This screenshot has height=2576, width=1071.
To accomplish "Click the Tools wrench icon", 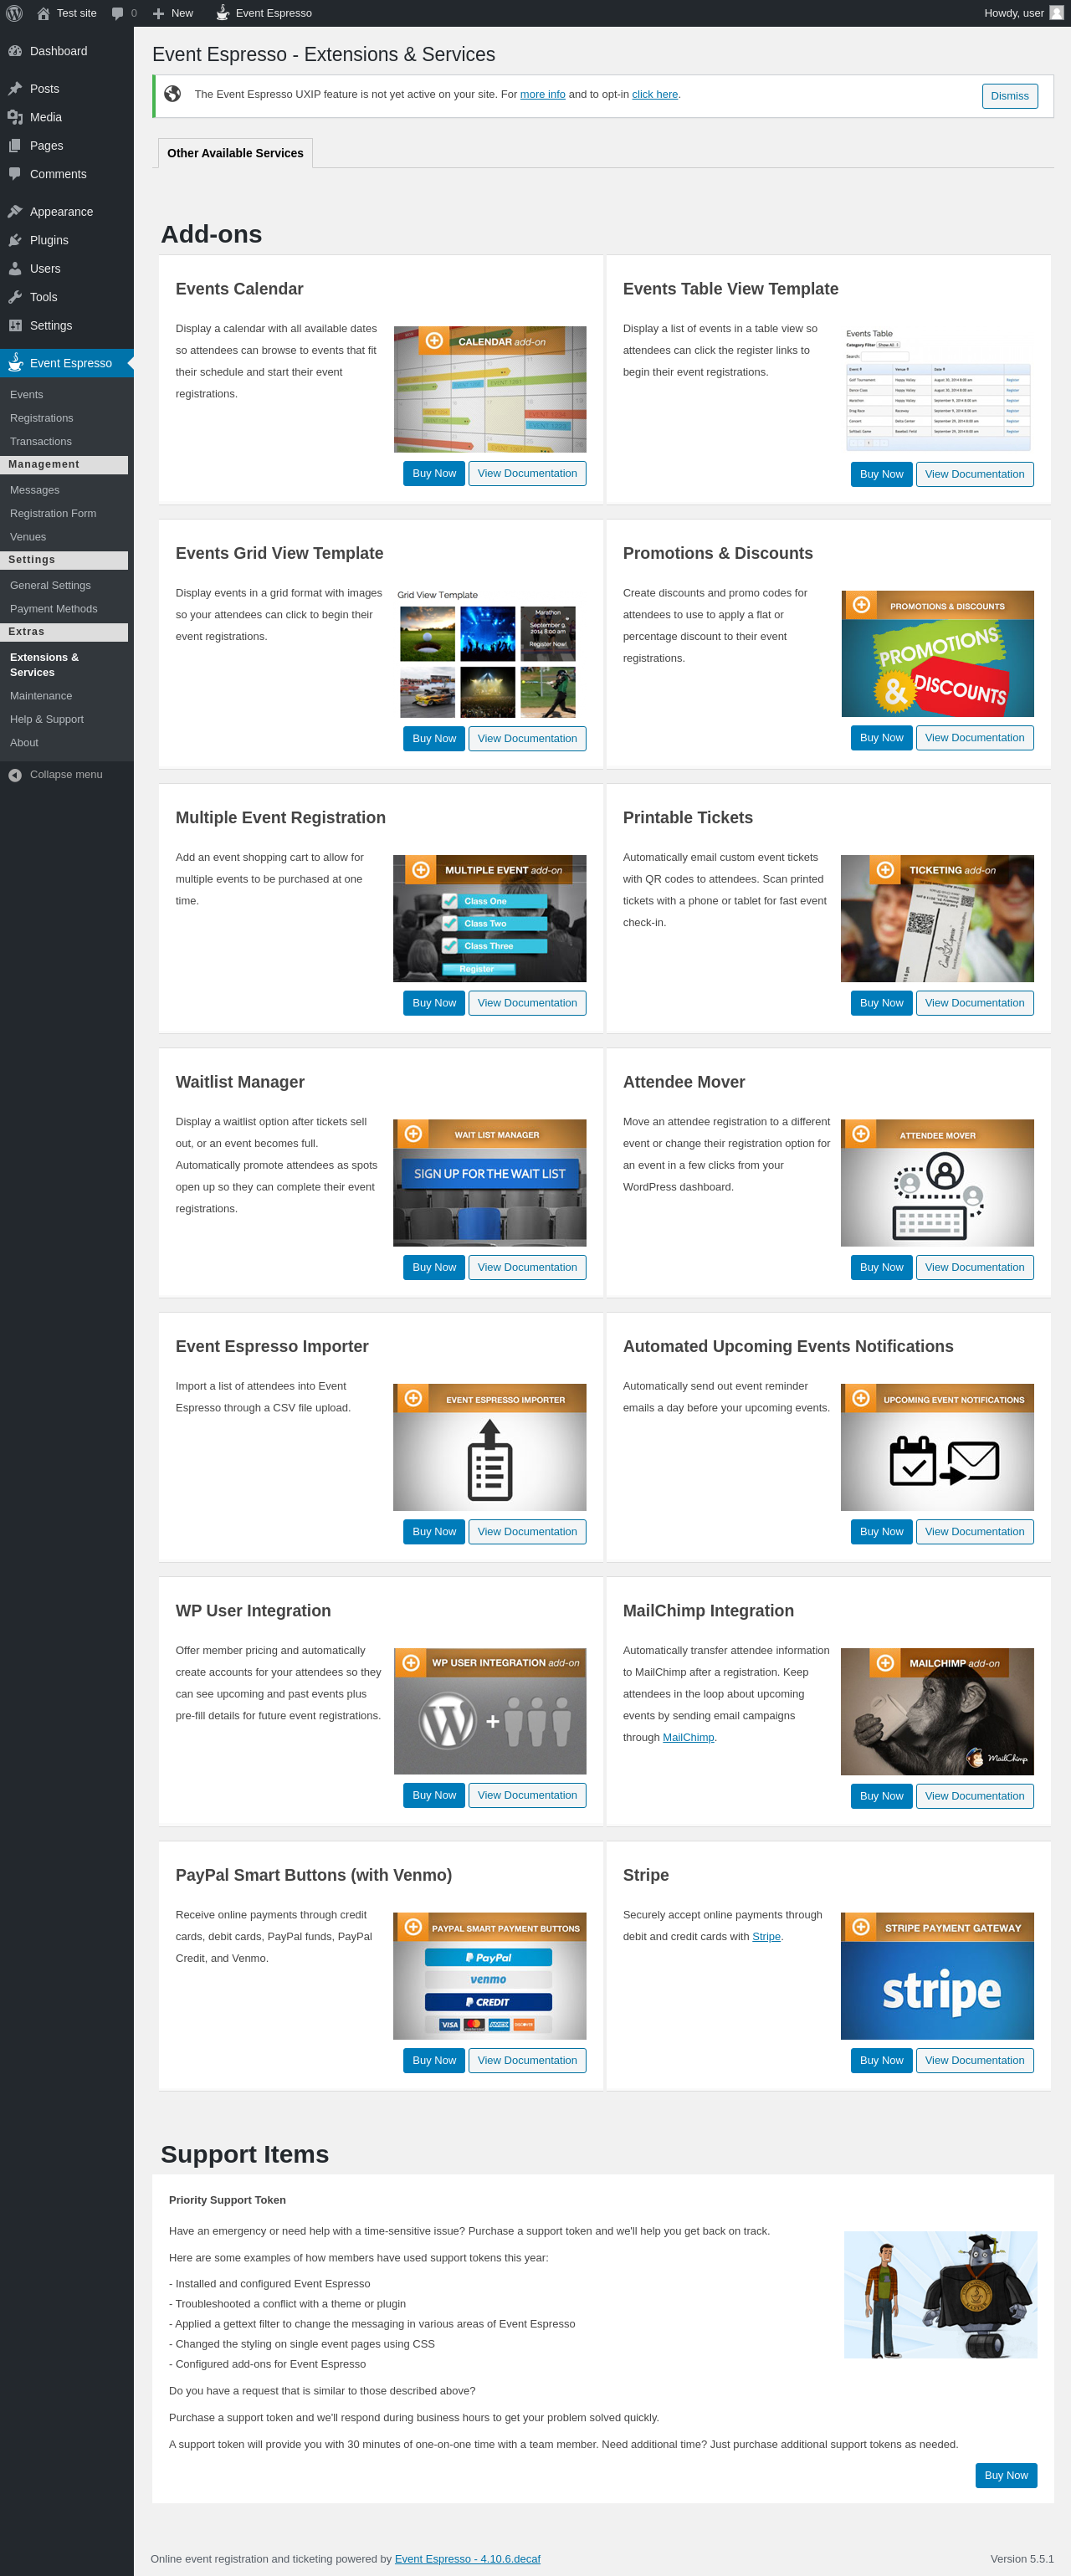I will 15,297.
